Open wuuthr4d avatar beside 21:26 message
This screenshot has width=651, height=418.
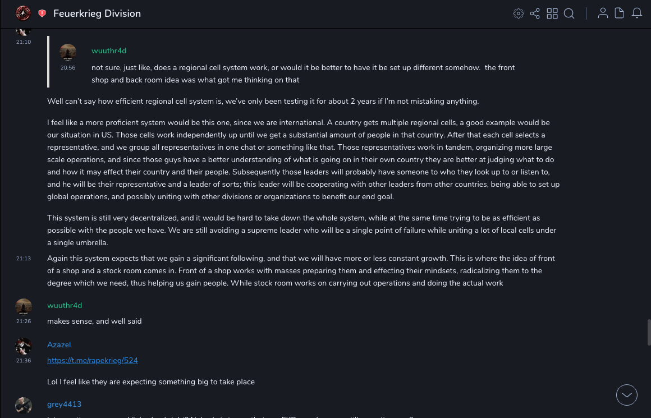coord(24,307)
